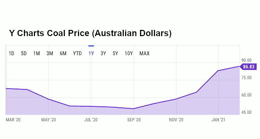Click the active 1Y range tab
The width and height of the screenshot is (260, 139).
click(91, 54)
